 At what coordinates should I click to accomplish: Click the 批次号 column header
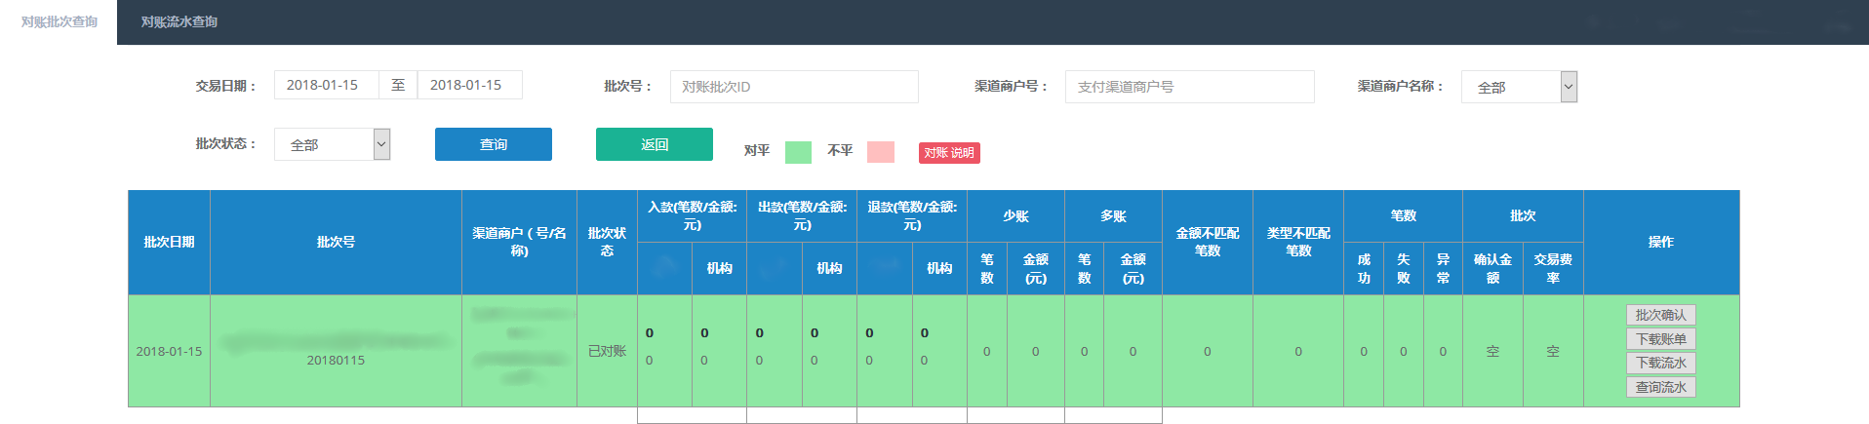tap(336, 242)
